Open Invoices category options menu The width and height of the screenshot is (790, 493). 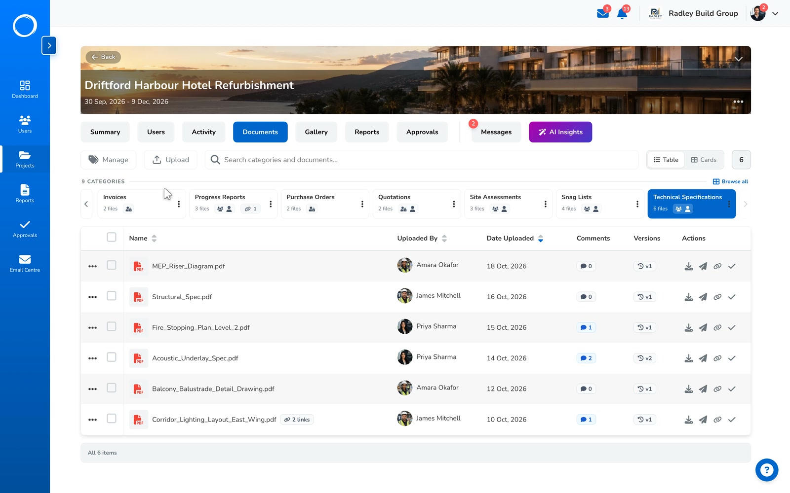(x=179, y=204)
